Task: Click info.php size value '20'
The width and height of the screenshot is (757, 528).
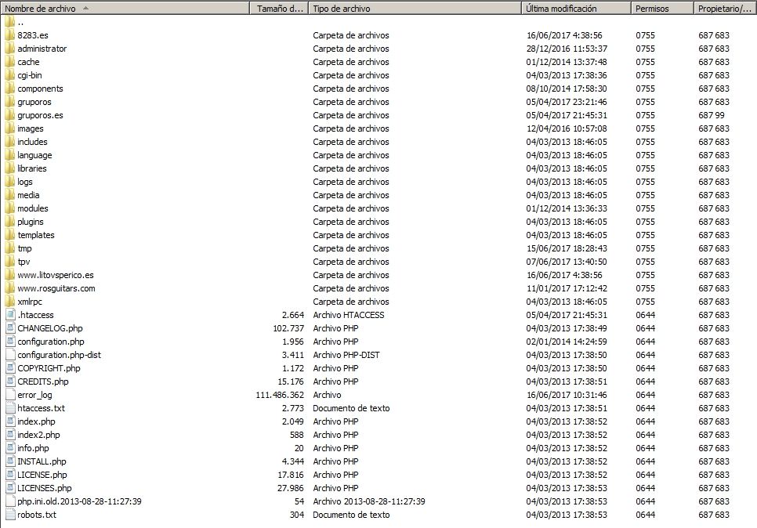Action: coord(299,448)
